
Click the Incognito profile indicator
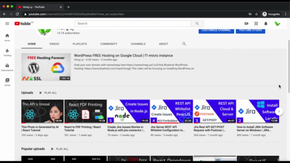point(271,14)
